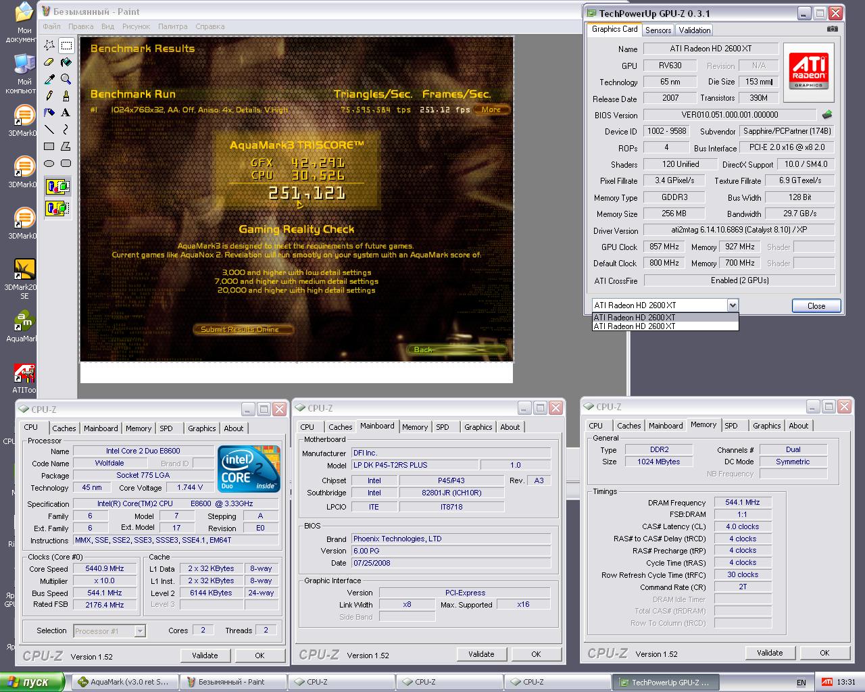Click the ATI CrossFire Enabled (2 GPUs) field
The height and width of the screenshot is (692, 865).
click(x=739, y=280)
